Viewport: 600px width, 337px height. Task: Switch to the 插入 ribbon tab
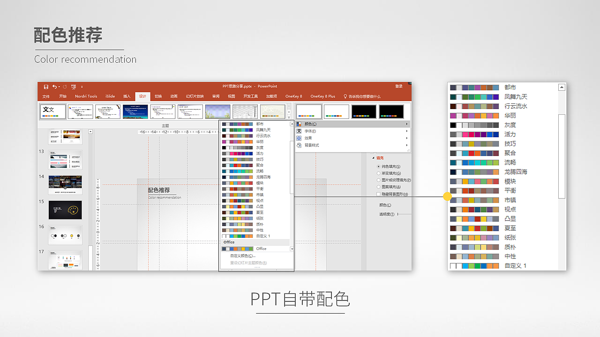[127, 96]
